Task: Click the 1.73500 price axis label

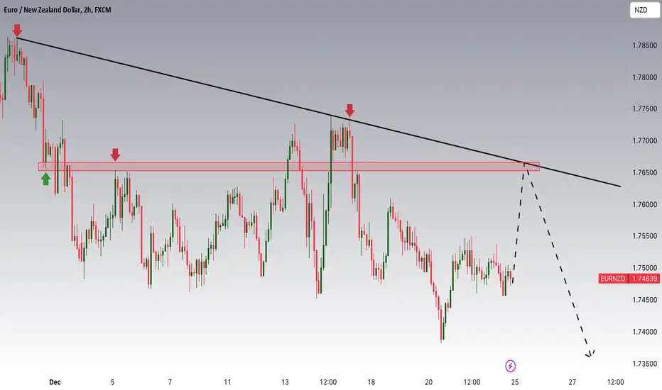Action: click(x=644, y=364)
